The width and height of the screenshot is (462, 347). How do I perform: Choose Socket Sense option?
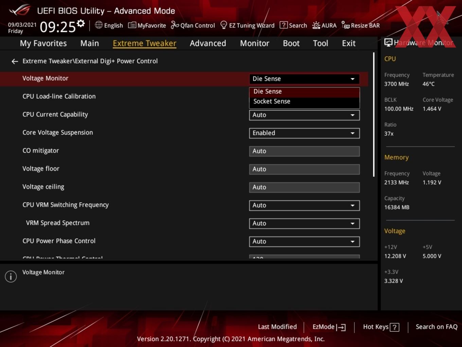(x=304, y=101)
